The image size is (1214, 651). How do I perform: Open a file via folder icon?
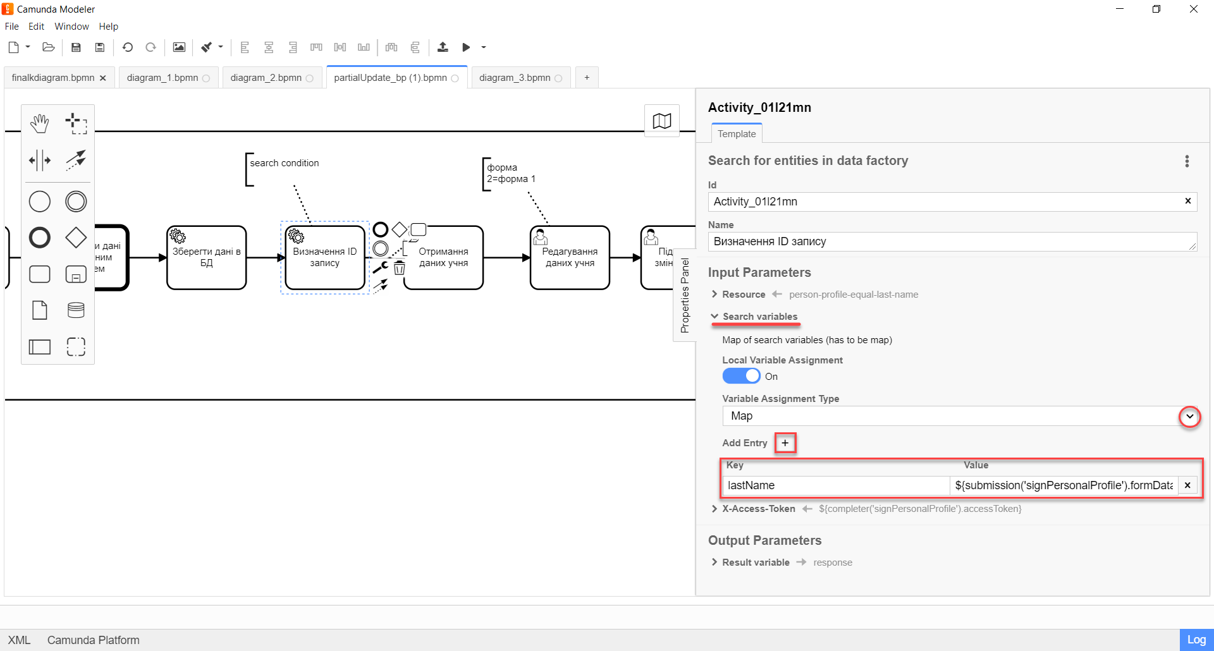pyautogui.click(x=48, y=47)
